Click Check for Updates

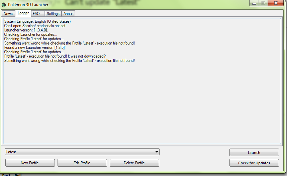click(x=254, y=163)
